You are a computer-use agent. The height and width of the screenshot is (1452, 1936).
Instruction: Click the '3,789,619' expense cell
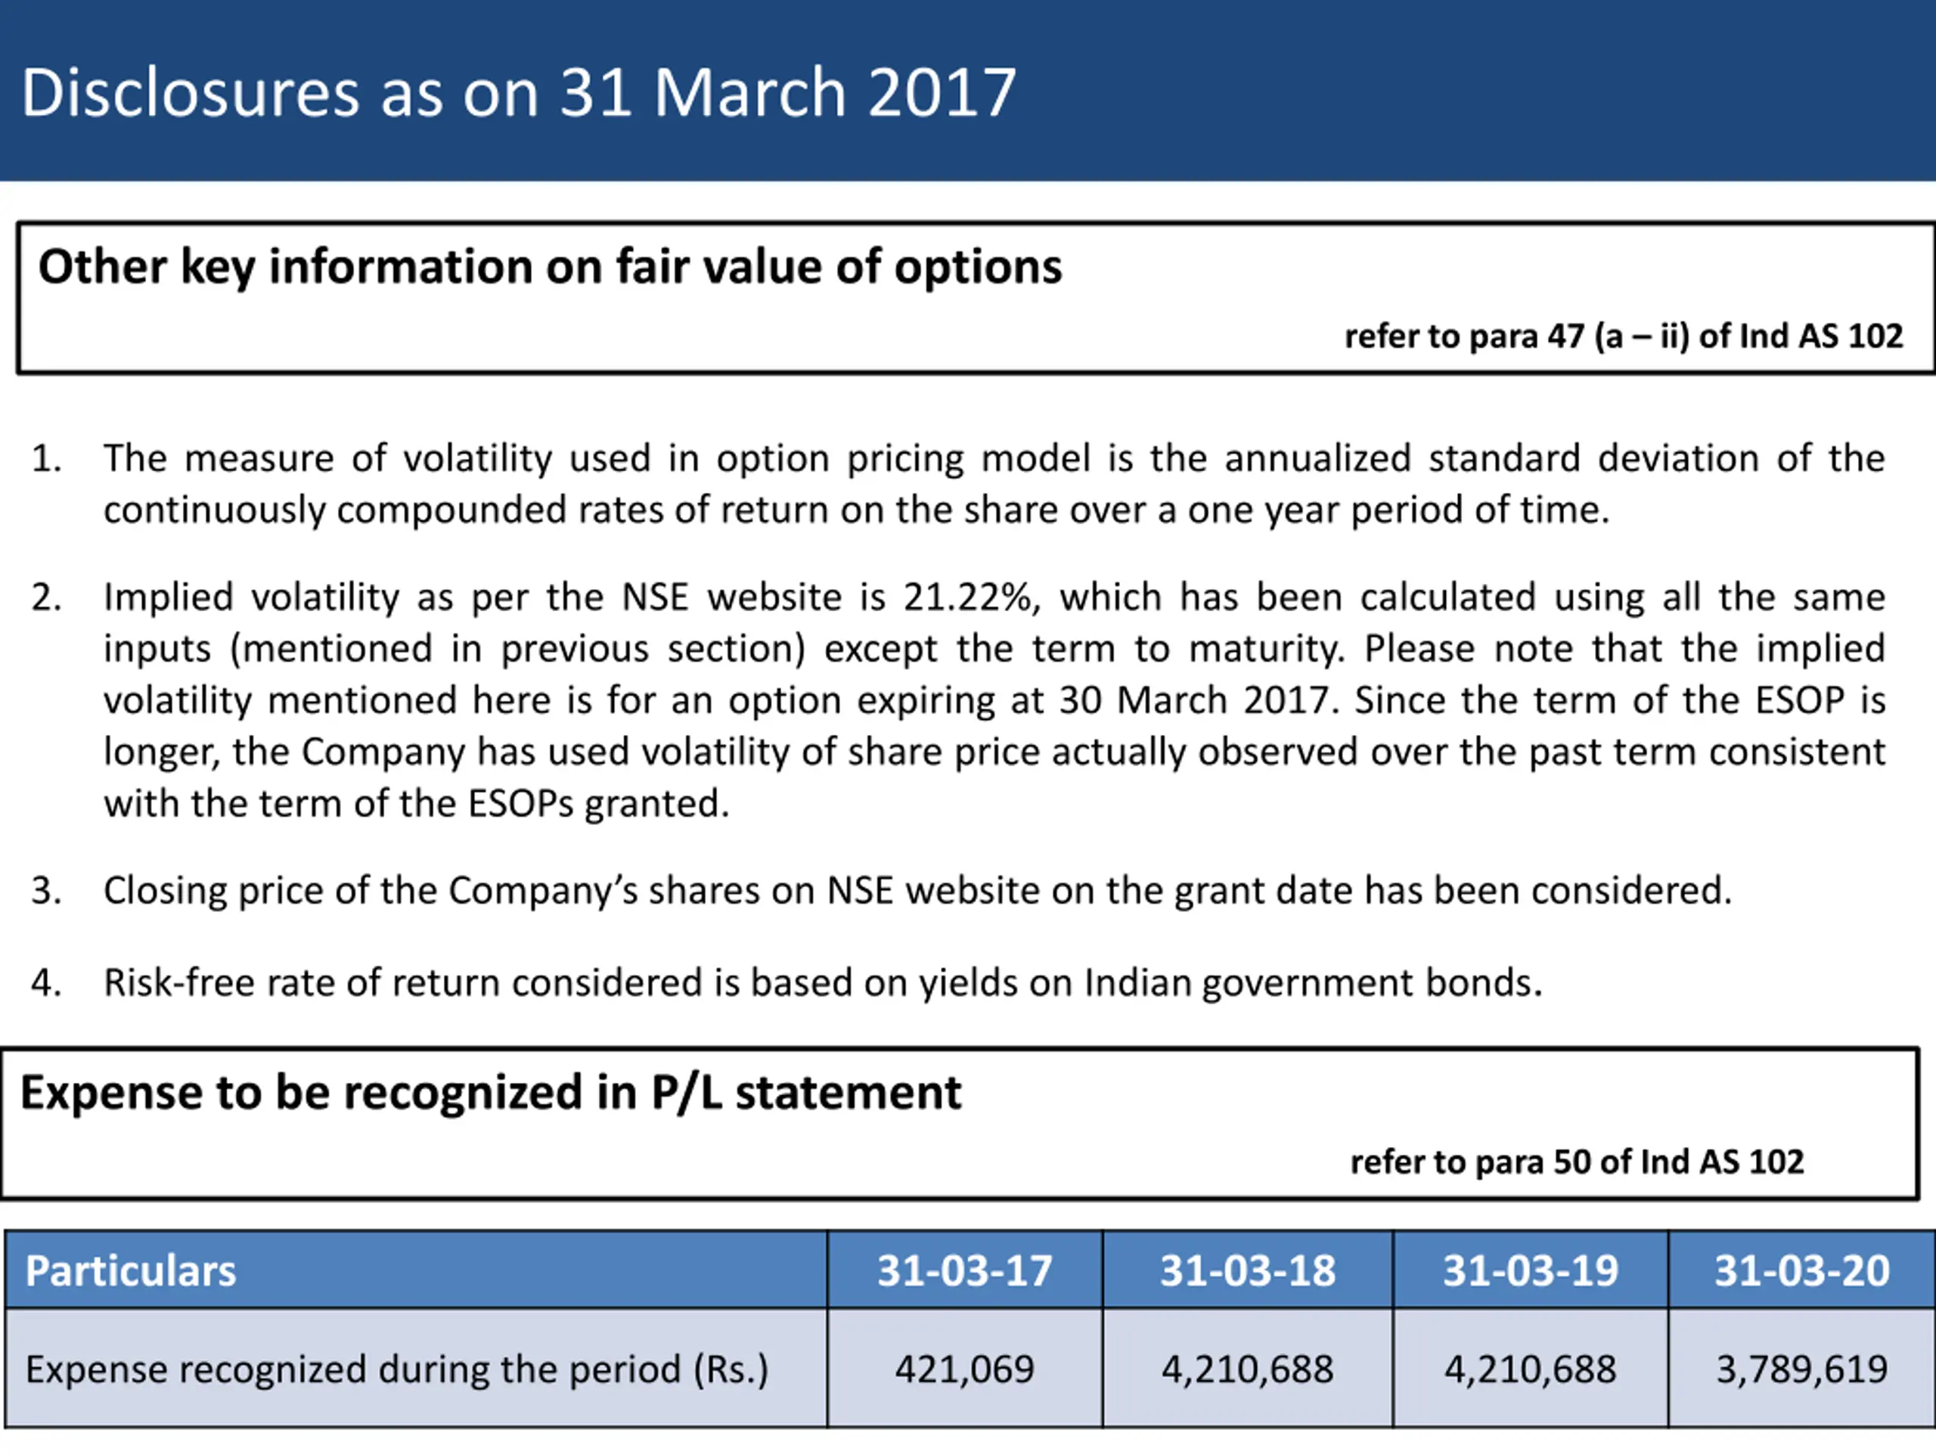pos(1801,1370)
